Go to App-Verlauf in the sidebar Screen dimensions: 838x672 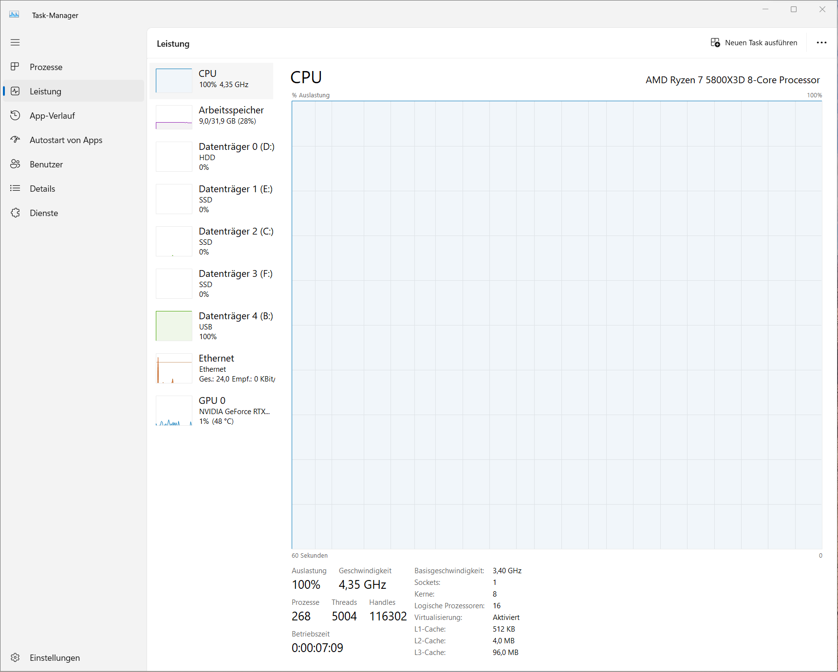tap(73, 115)
